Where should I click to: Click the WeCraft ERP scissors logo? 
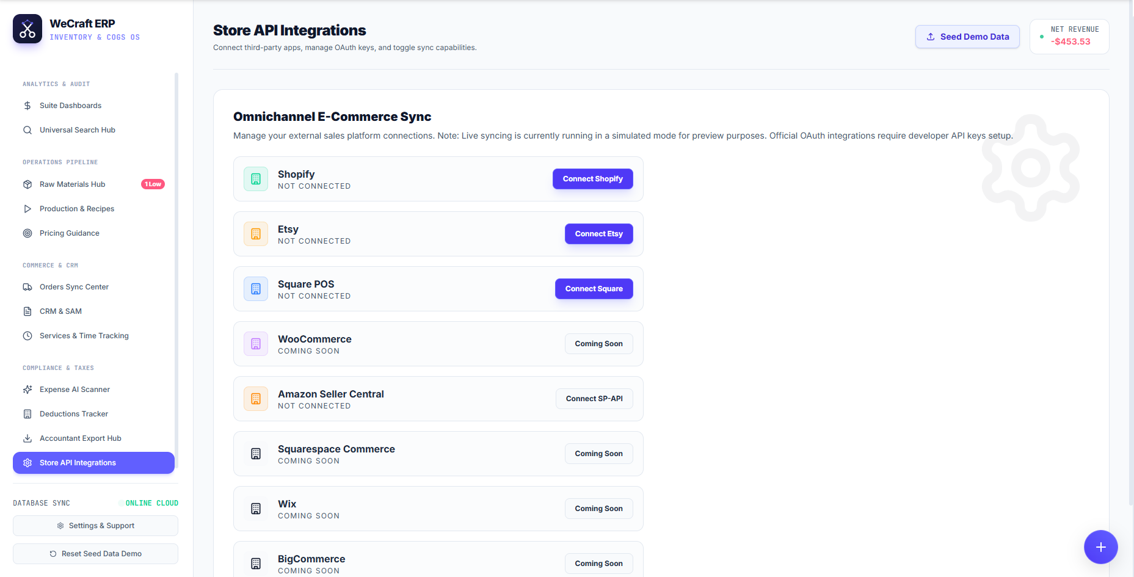27,29
